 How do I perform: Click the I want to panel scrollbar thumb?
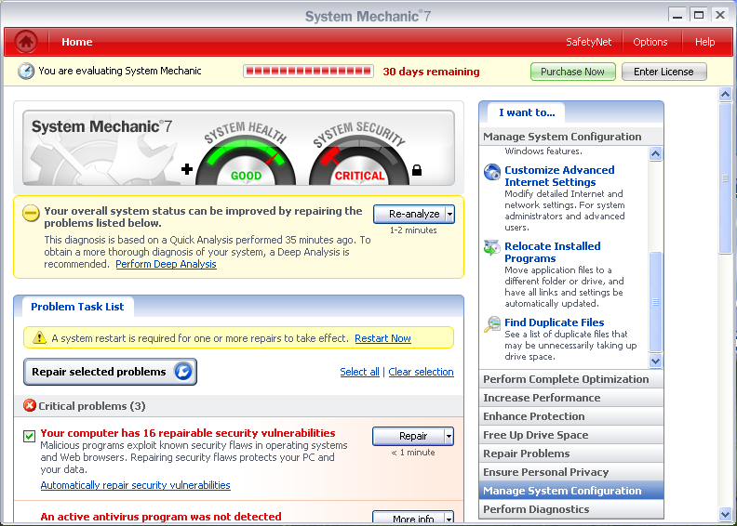point(655,302)
